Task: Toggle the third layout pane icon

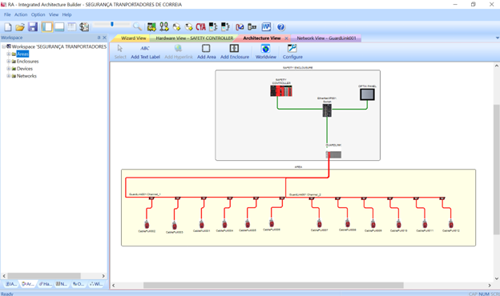Action: [x=72, y=27]
